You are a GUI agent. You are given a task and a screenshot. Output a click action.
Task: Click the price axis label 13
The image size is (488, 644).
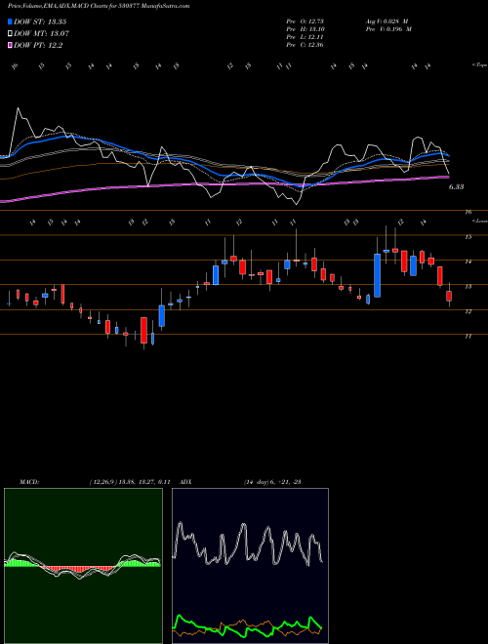point(468,287)
